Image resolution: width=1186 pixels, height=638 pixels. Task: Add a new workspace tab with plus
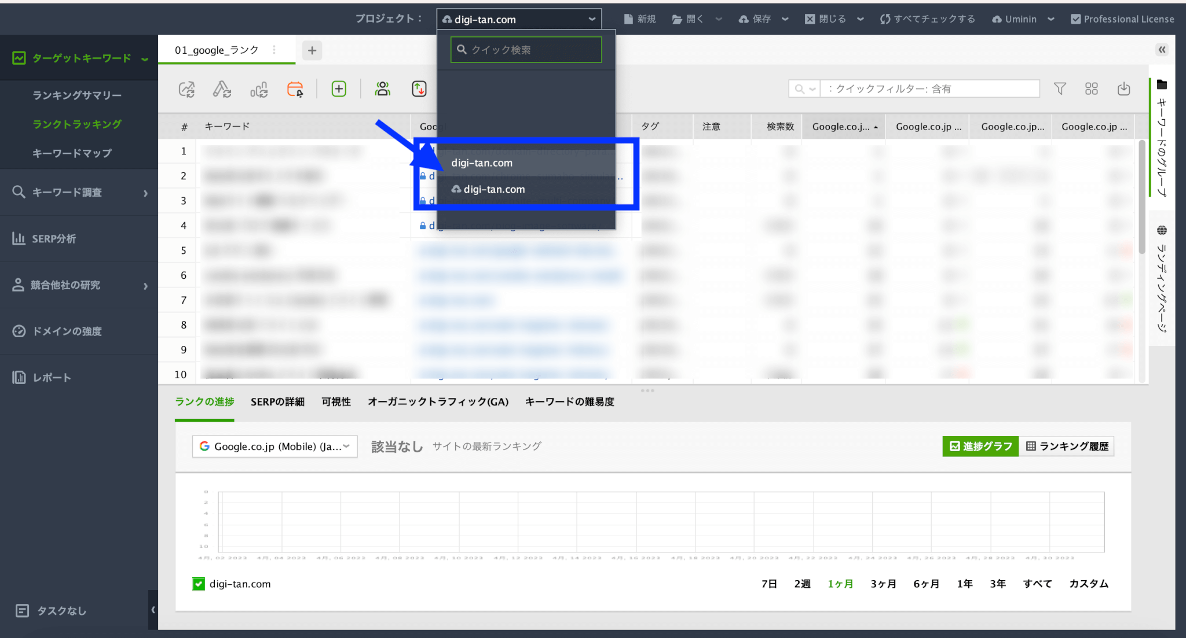tap(312, 50)
